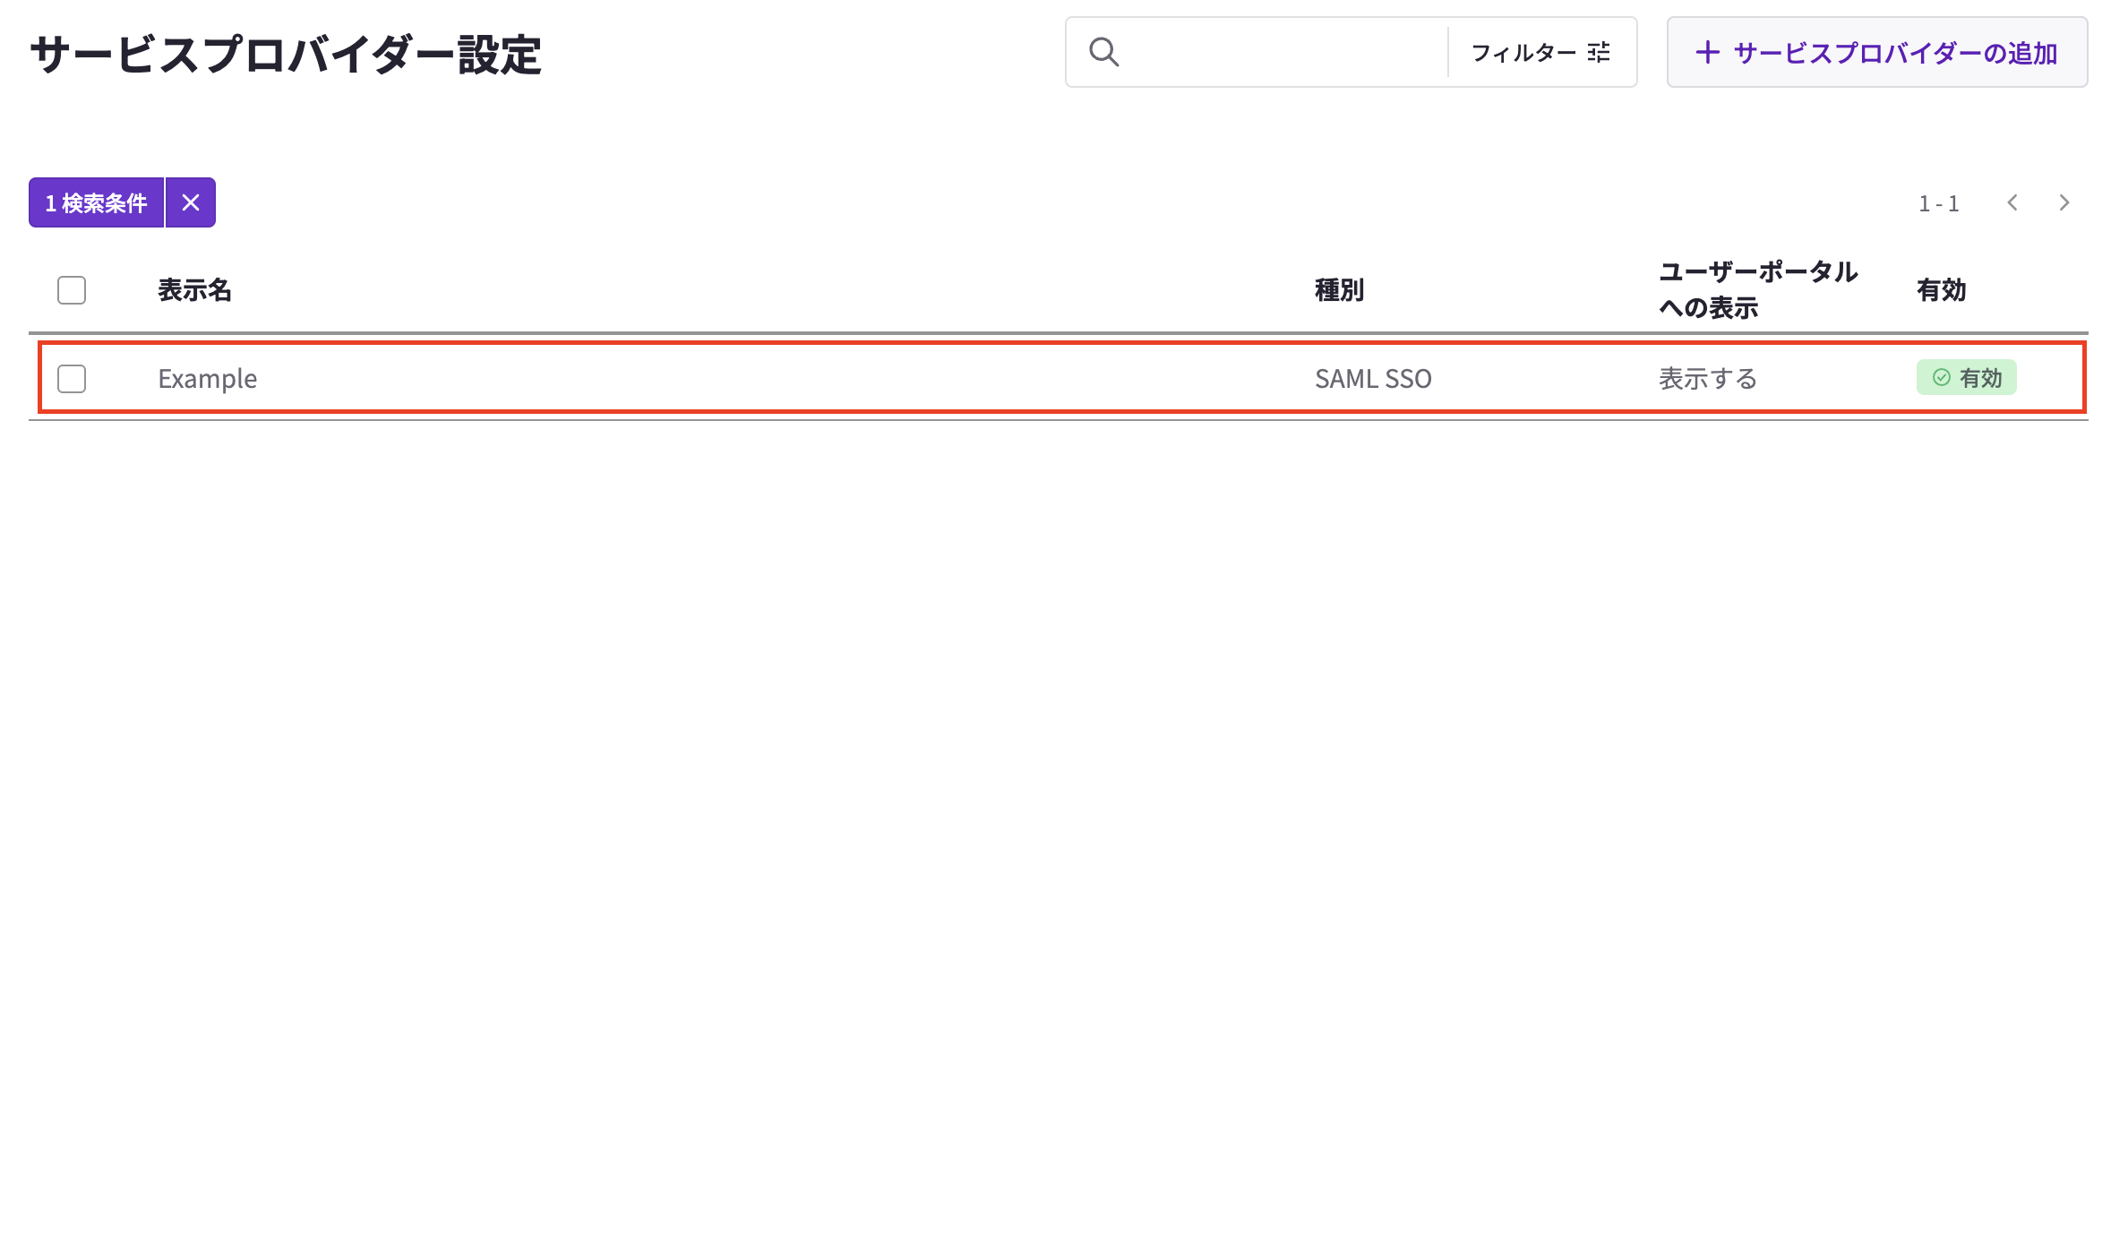Go to previous page chevron

[2012, 202]
